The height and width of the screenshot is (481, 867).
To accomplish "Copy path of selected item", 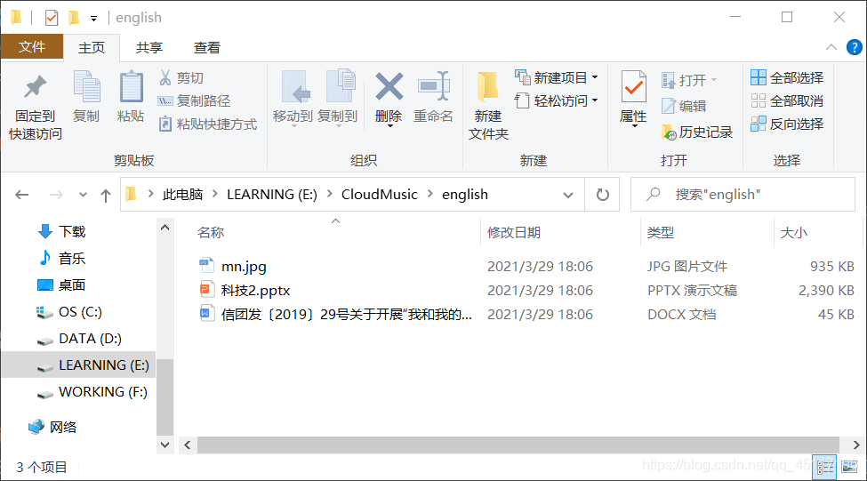I will point(194,101).
